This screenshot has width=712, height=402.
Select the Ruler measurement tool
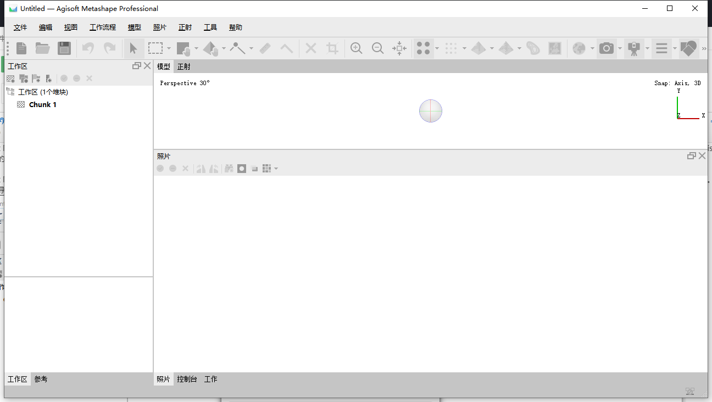265,48
